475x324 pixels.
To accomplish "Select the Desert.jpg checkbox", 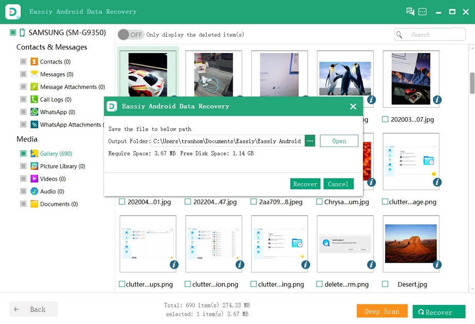I will pos(385,284).
